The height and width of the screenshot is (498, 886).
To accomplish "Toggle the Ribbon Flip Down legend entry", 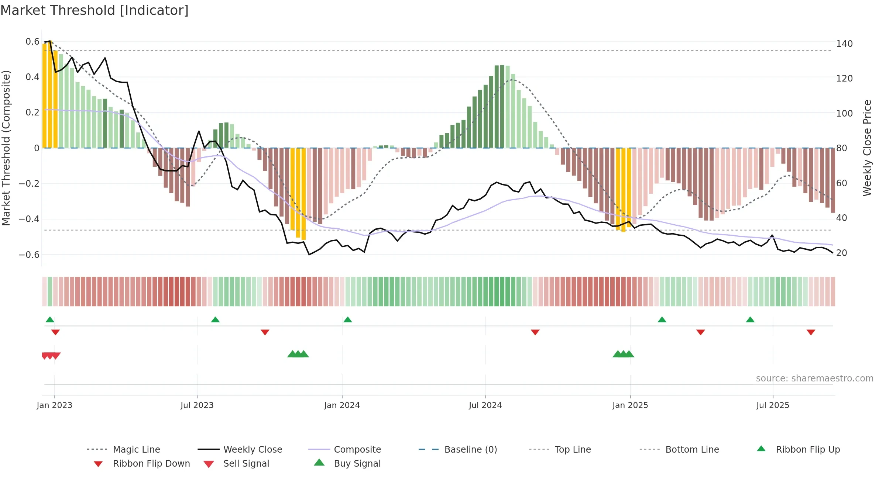I will click(142, 463).
